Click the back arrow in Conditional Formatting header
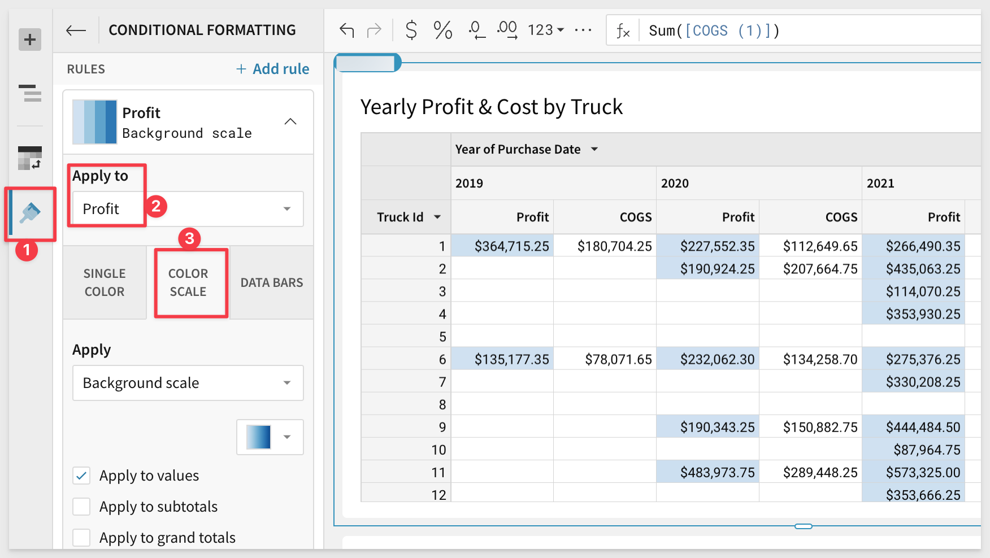 [x=76, y=30]
